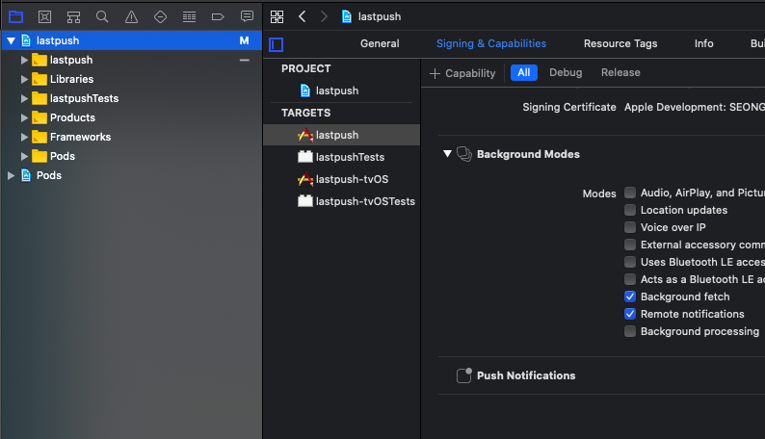
Task: Click the Background Modes heading
Action: [528, 154]
